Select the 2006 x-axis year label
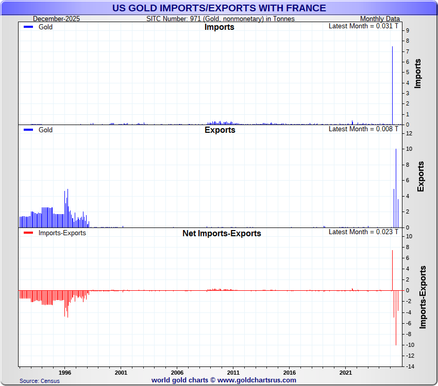The image size is (438, 386). tap(177, 372)
